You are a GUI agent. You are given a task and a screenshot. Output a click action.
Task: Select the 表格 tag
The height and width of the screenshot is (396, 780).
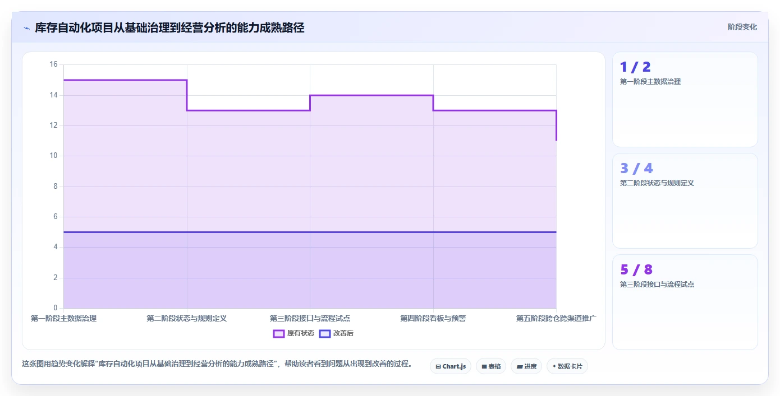(491, 366)
